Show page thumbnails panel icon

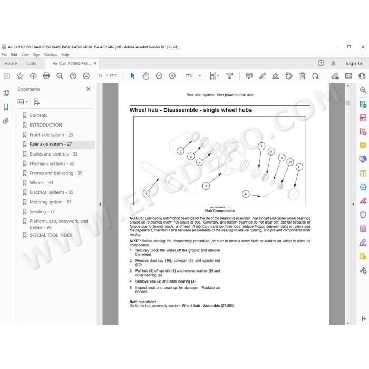point(6,93)
